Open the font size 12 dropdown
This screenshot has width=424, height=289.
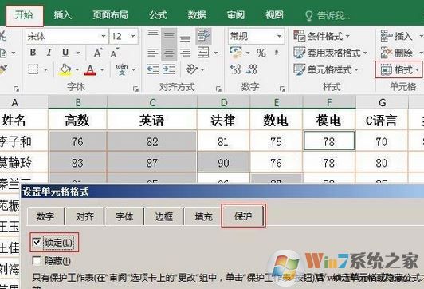click(x=133, y=36)
